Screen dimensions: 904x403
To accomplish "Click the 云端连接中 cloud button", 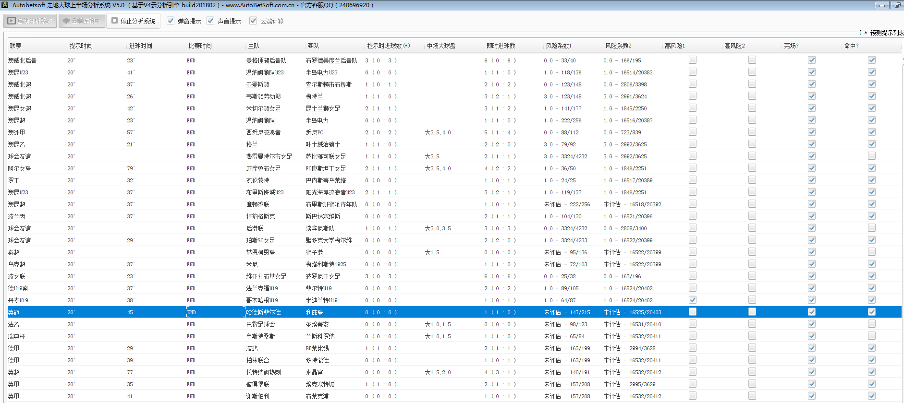I will click(x=82, y=21).
